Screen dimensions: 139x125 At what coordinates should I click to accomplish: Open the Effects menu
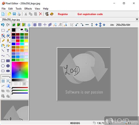(x=28, y=9)
